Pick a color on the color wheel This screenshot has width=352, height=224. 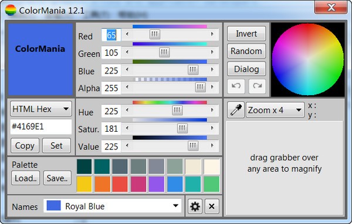point(307,59)
